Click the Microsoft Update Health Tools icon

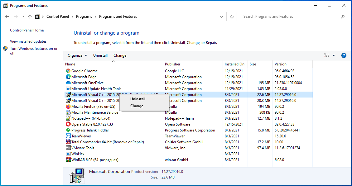tap(68, 88)
